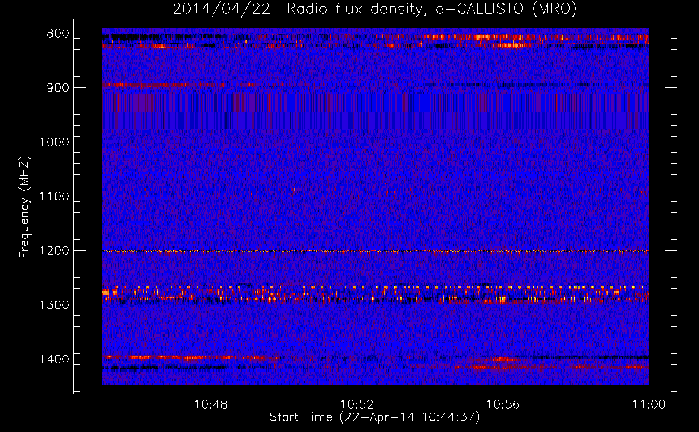Click the plot title "2014/04/22 Radio flux density, e-CALLISTO (MRO)"

click(375, 9)
